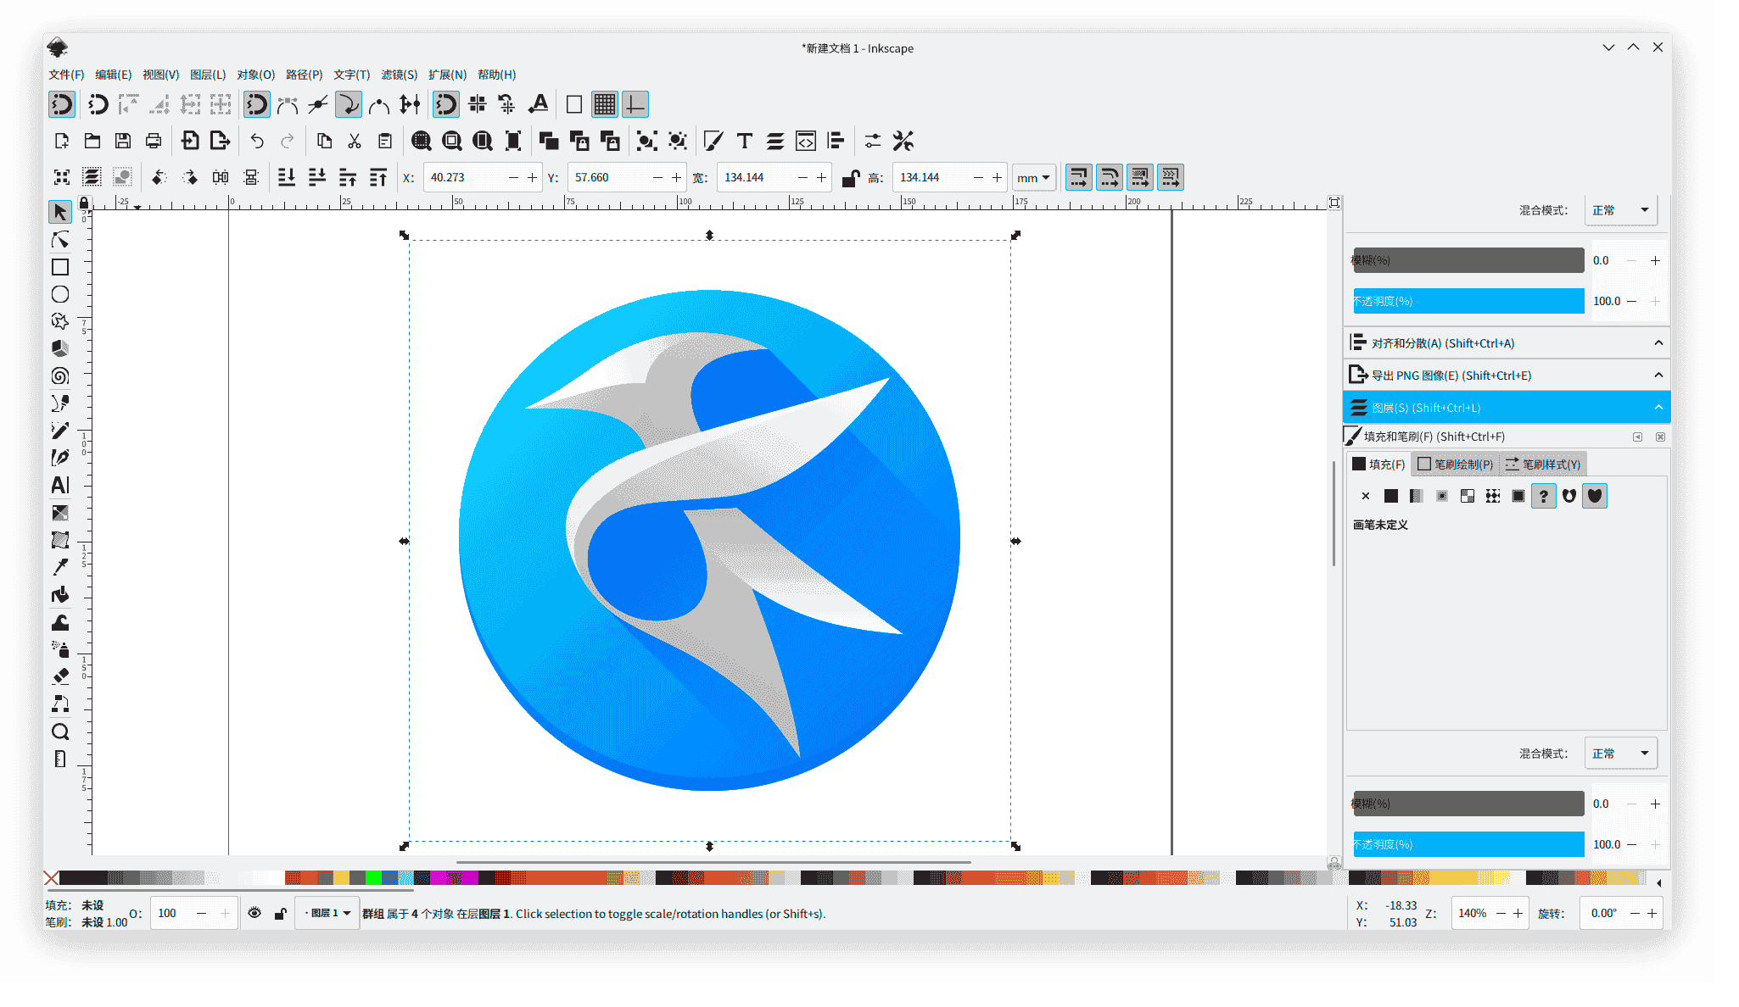Open Fill and Stroke toolbar icon
This screenshot has width=1739, height=1007.
point(713,141)
